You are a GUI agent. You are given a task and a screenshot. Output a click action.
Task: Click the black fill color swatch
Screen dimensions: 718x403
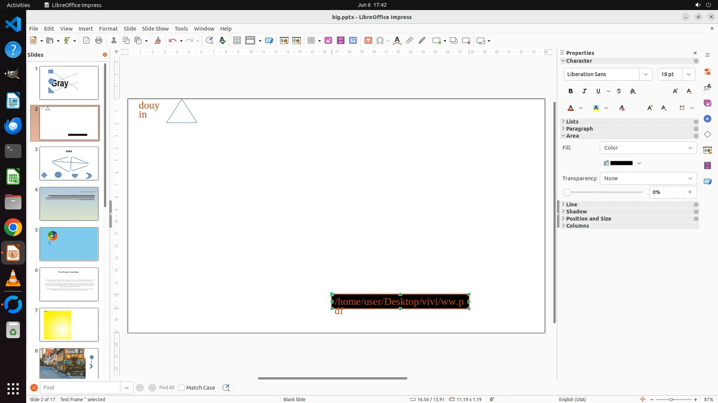coord(621,163)
